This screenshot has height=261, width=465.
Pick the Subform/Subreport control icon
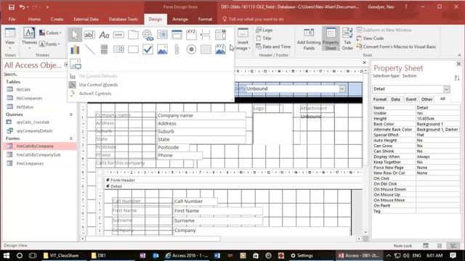(206, 49)
